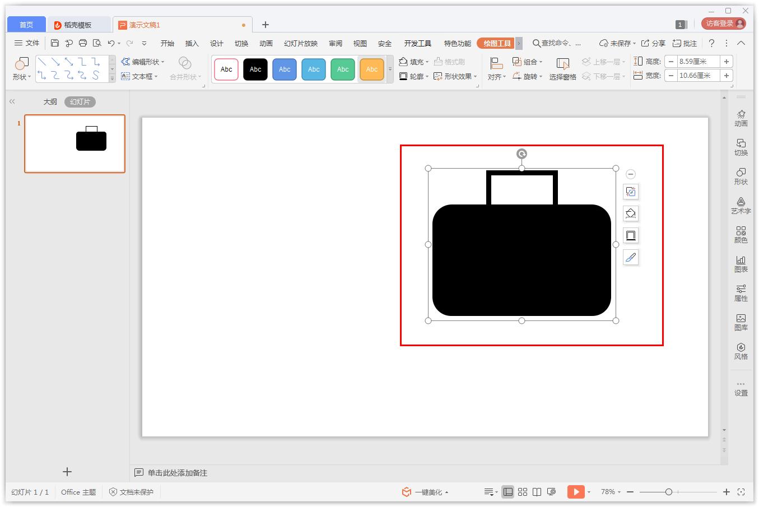Apply the orange Abc shape style swatch
Screen dimensions: 759x507
(371, 69)
